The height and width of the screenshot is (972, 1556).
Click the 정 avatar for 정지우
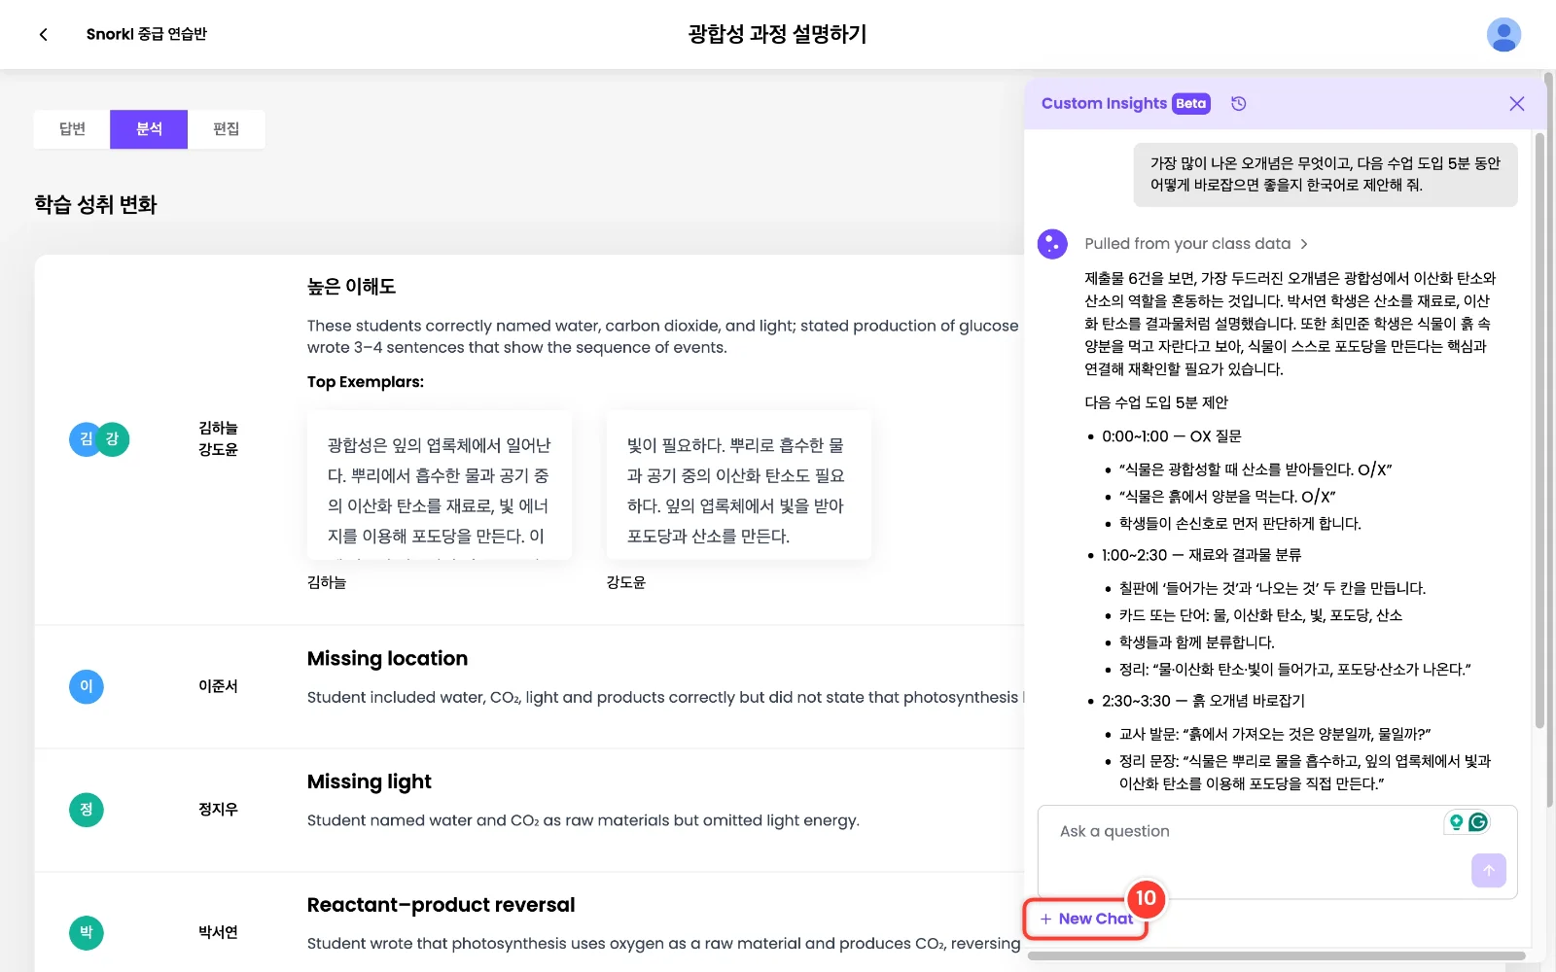(x=87, y=810)
